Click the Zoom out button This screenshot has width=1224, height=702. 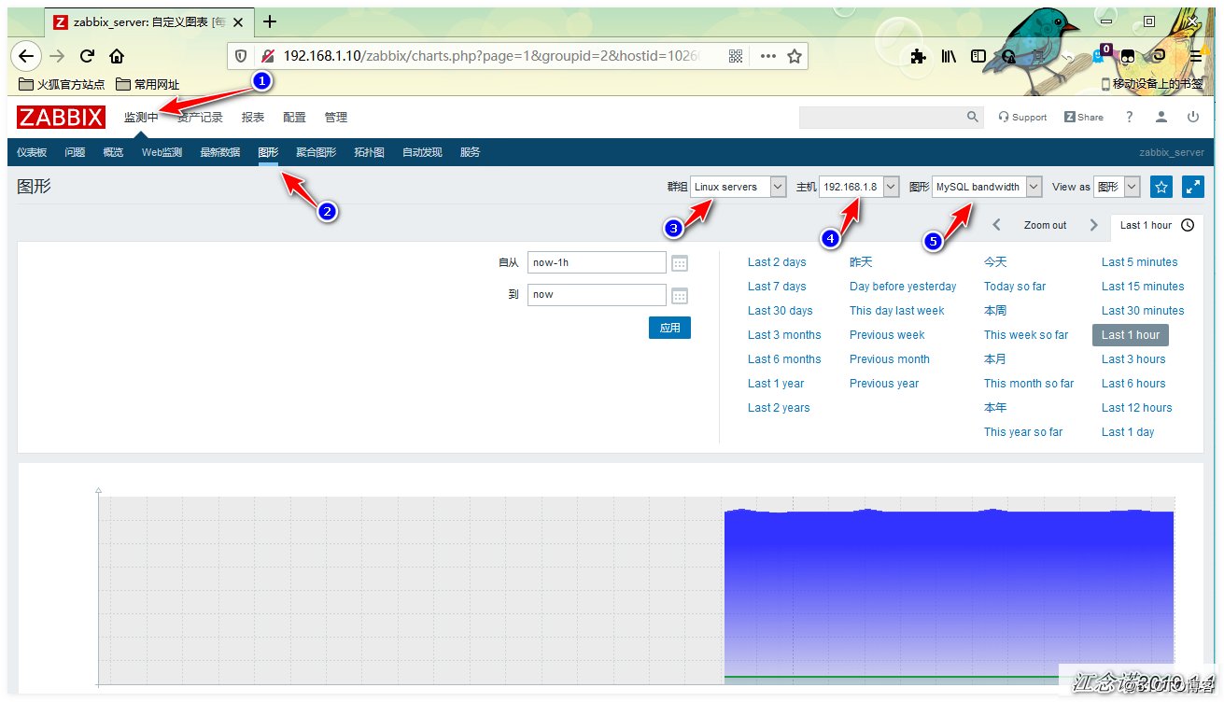pyautogui.click(x=1045, y=225)
